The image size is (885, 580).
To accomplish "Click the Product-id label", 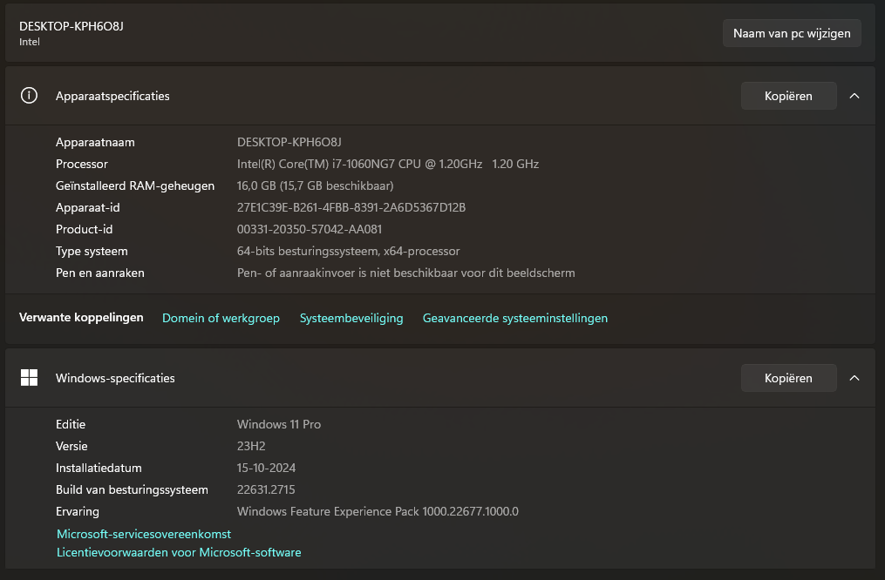I will pyautogui.click(x=84, y=229).
